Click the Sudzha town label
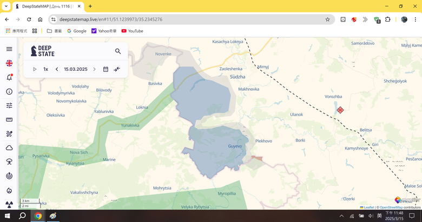The height and width of the screenshot is (222, 422). click(238, 77)
